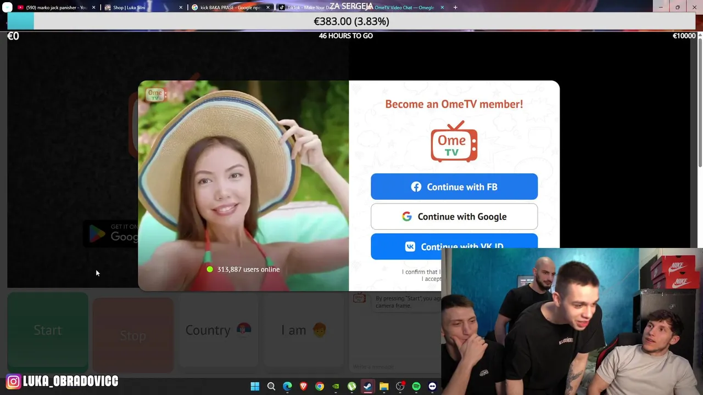Close the OmeTV Video Chat tab
Image resolution: width=703 pixels, height=395 pixels.
(442, 8)
